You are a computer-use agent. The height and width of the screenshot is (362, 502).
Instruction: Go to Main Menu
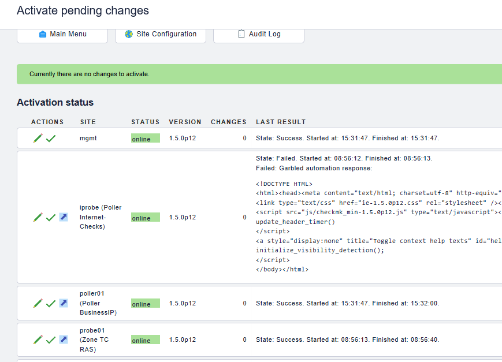pyautogui.click(x=62, y=34)
